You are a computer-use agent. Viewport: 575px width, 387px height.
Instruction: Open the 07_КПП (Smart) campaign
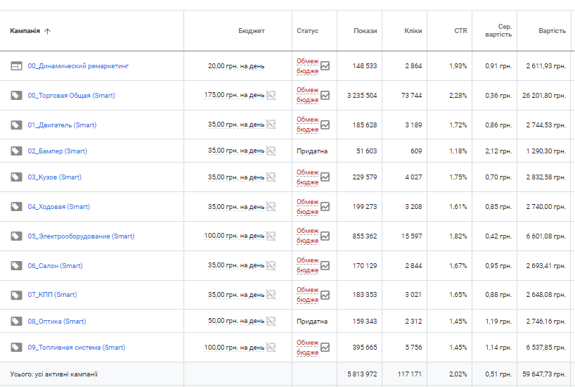(52, 295)
